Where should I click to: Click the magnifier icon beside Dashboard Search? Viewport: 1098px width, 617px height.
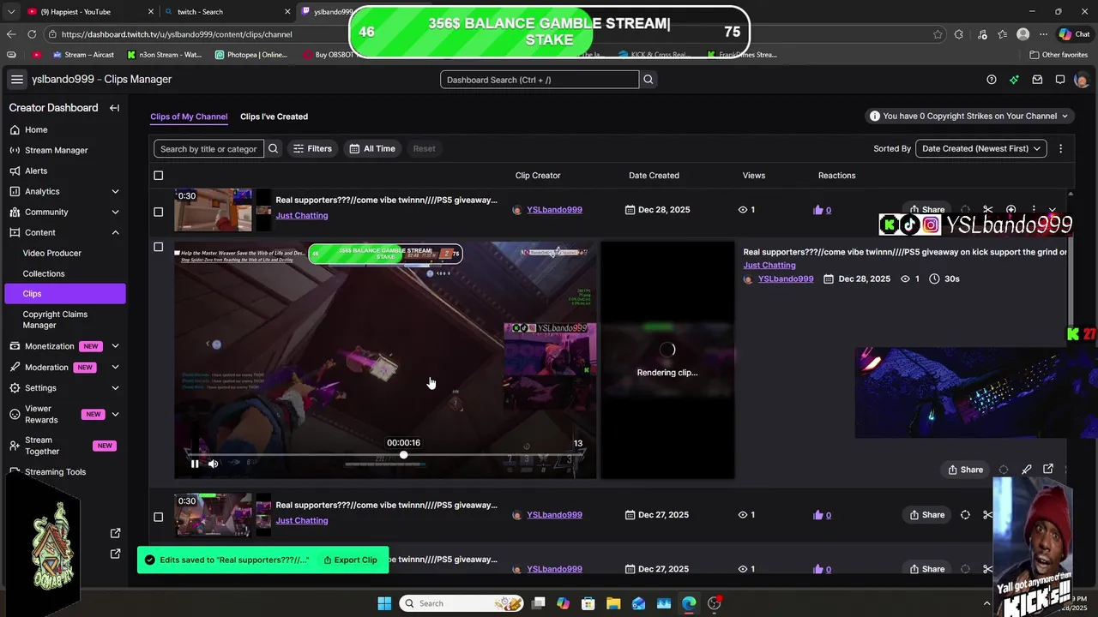point(649,80)
